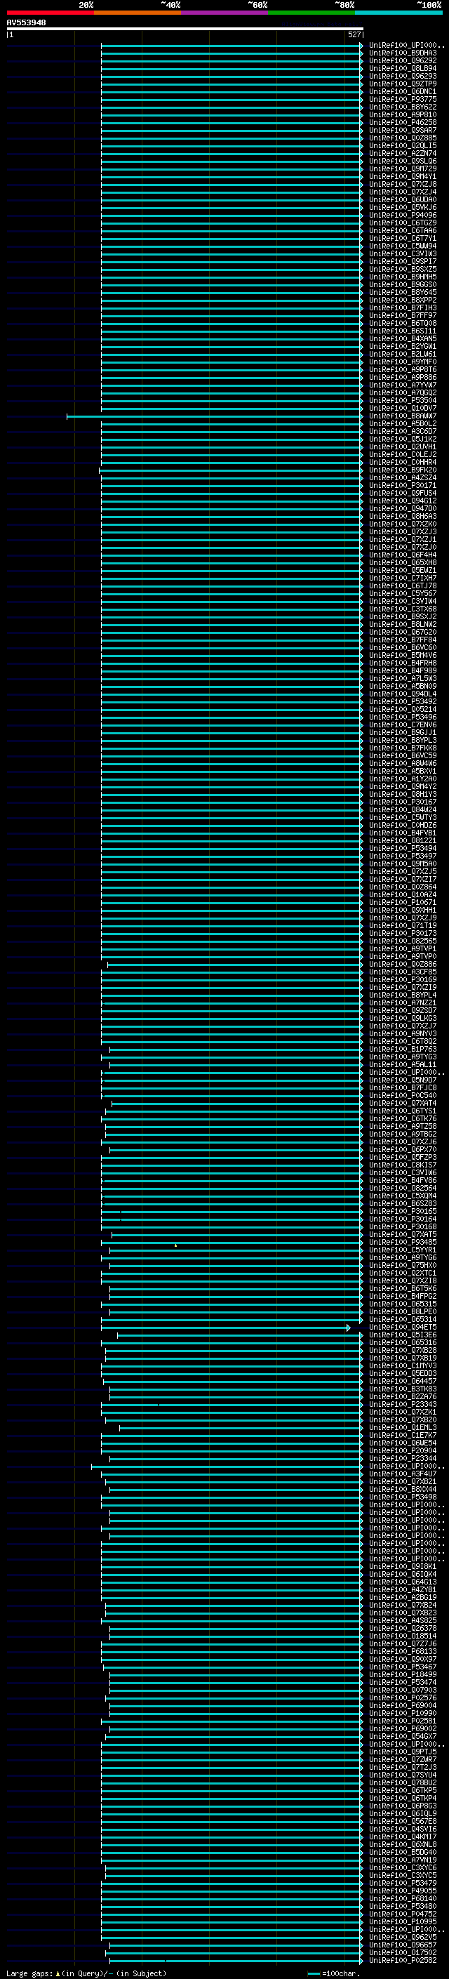Click the green ~80% identity legend segment
449x1979 pixels.
pos(311,13)
